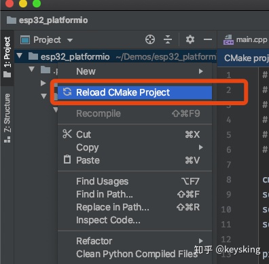This screenshot has height=264, width=269.
Task: Click line number 10 in editor gutter
Action: [x=226, y=210]
